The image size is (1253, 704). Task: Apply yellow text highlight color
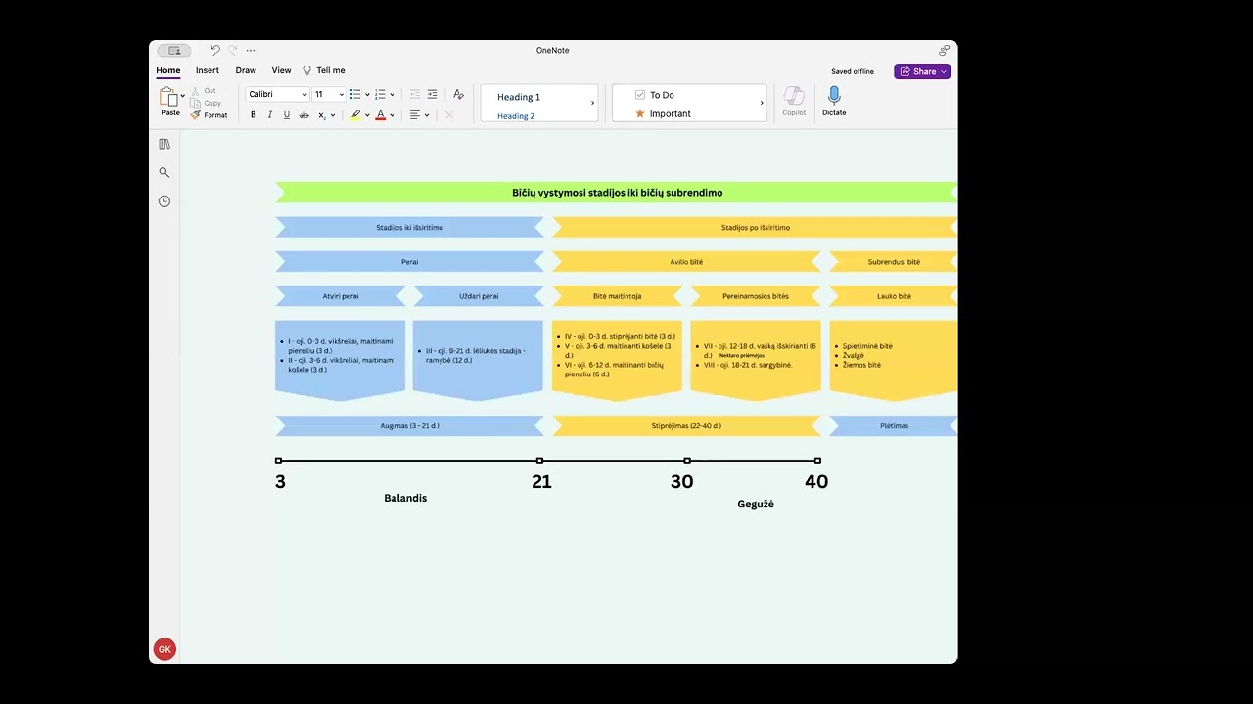pos(356,115)
